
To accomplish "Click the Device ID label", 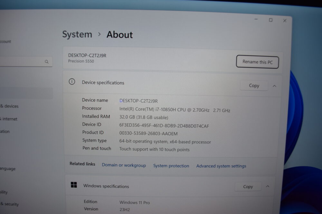I will pos(91,124).
